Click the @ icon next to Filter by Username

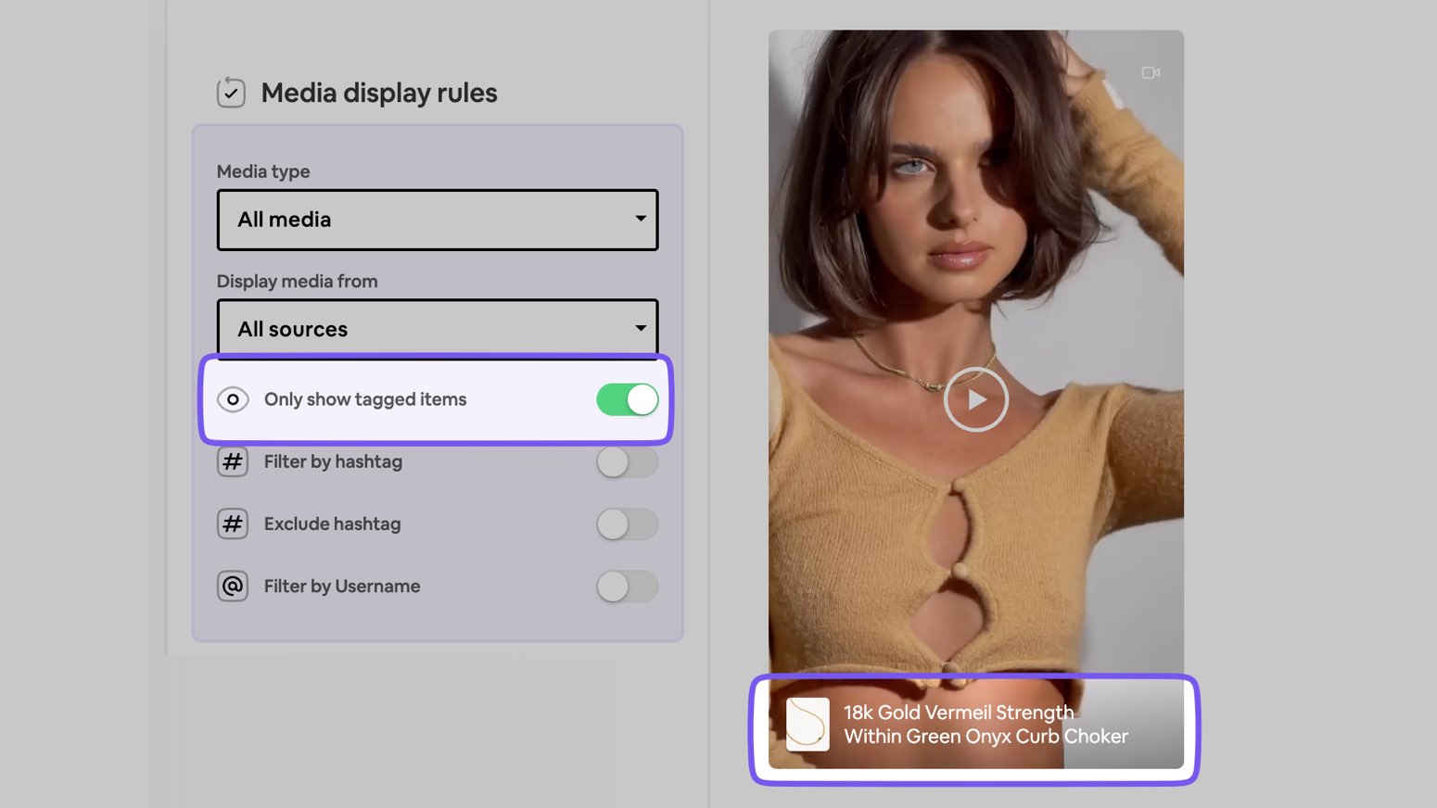(233, 586)
